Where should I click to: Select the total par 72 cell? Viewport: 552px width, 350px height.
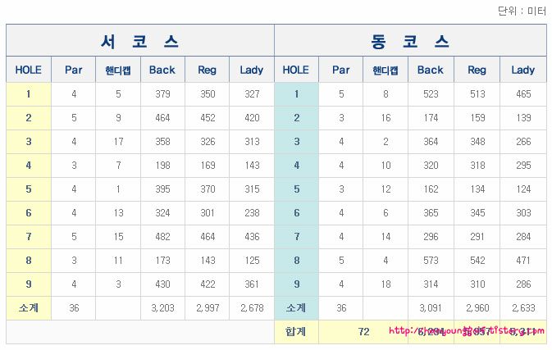(363, 332)
